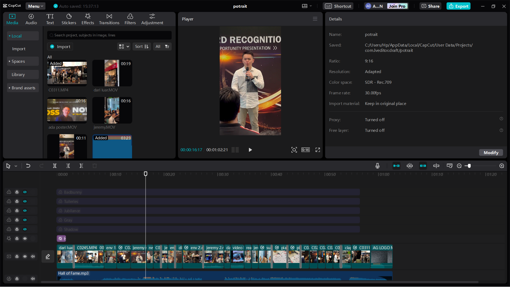
Task: Switch to the Audio tab
Action: [31, 19]
